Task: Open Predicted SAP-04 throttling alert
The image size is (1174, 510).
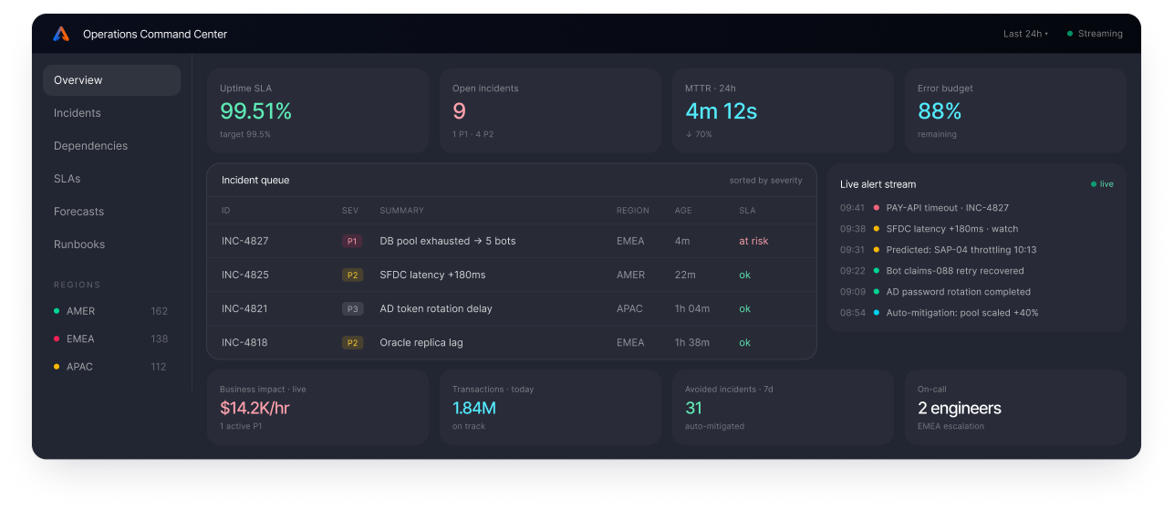Action: click(976, 250)
